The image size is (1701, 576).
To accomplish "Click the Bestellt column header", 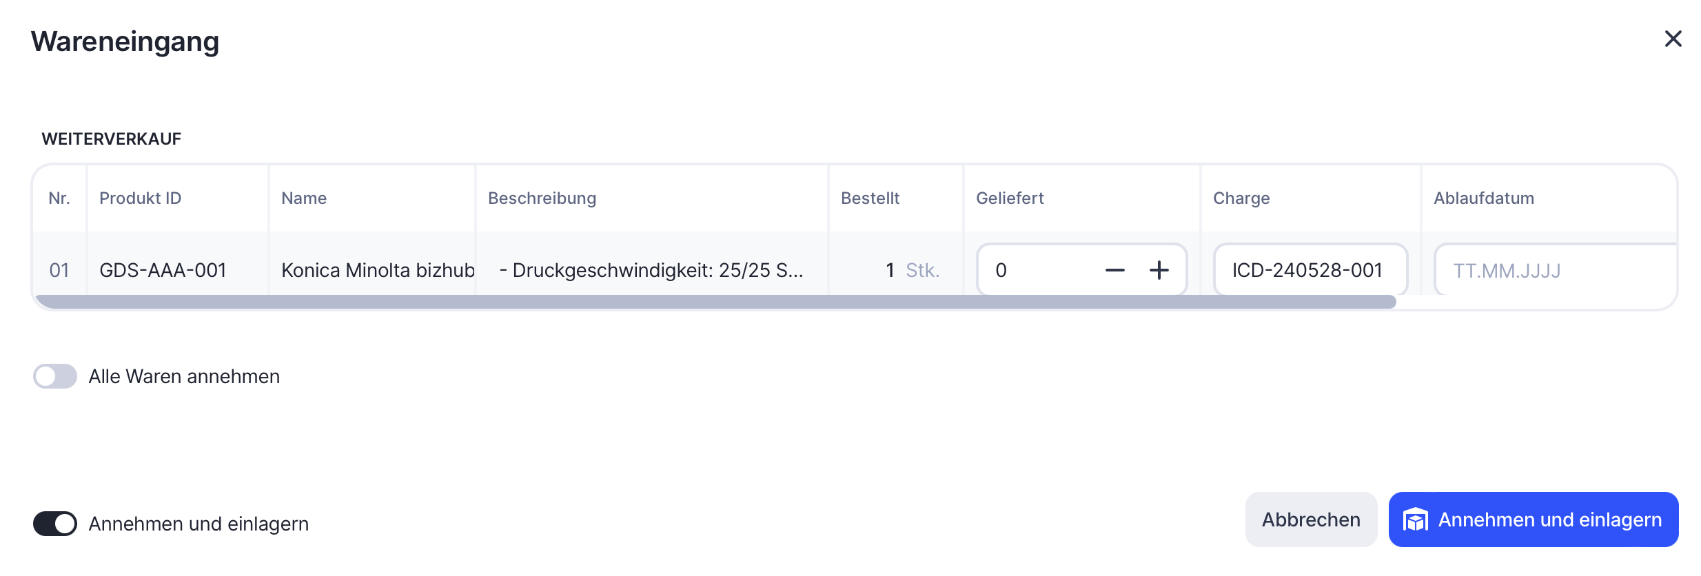I will [x=870, y=198].
